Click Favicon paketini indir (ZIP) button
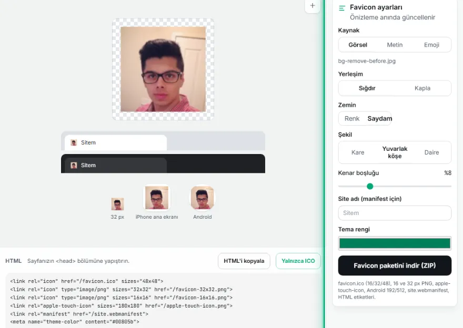Viewport: 463px width, 328px height. tap(395, 265)
